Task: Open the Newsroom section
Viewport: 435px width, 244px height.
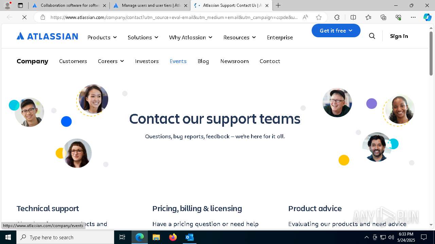Action: click(234, 61)
